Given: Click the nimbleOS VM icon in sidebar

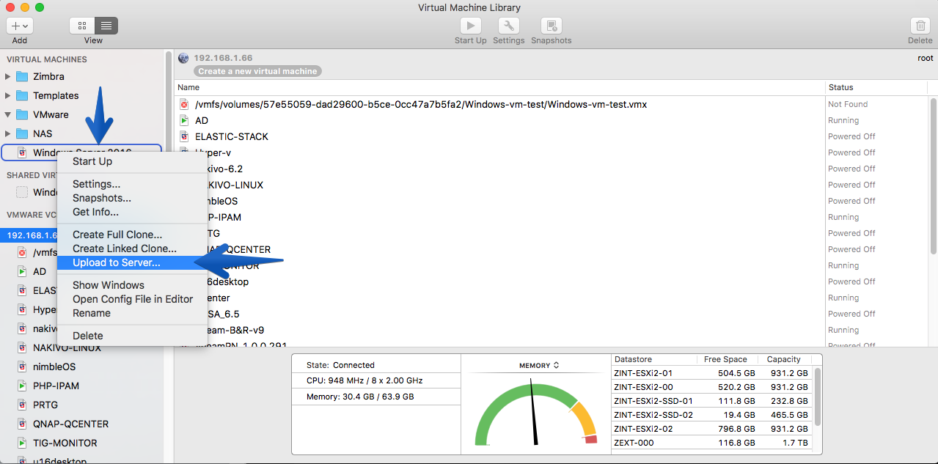Looking at the screenshot, I should pos(22,367).
